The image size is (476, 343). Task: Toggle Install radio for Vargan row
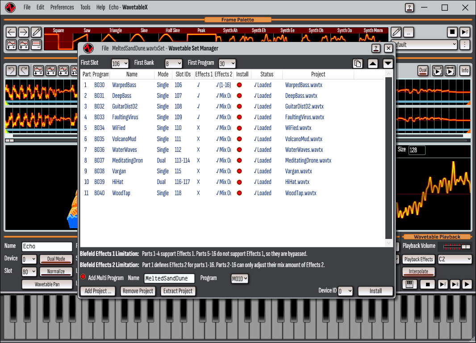pyautogui.click(x=239, y=171)
